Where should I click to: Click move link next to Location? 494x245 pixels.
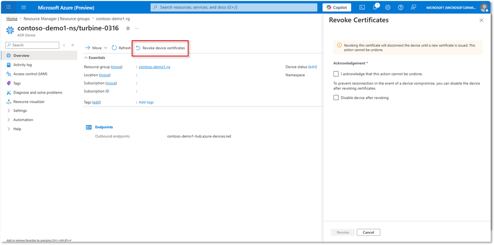(105, 75)
